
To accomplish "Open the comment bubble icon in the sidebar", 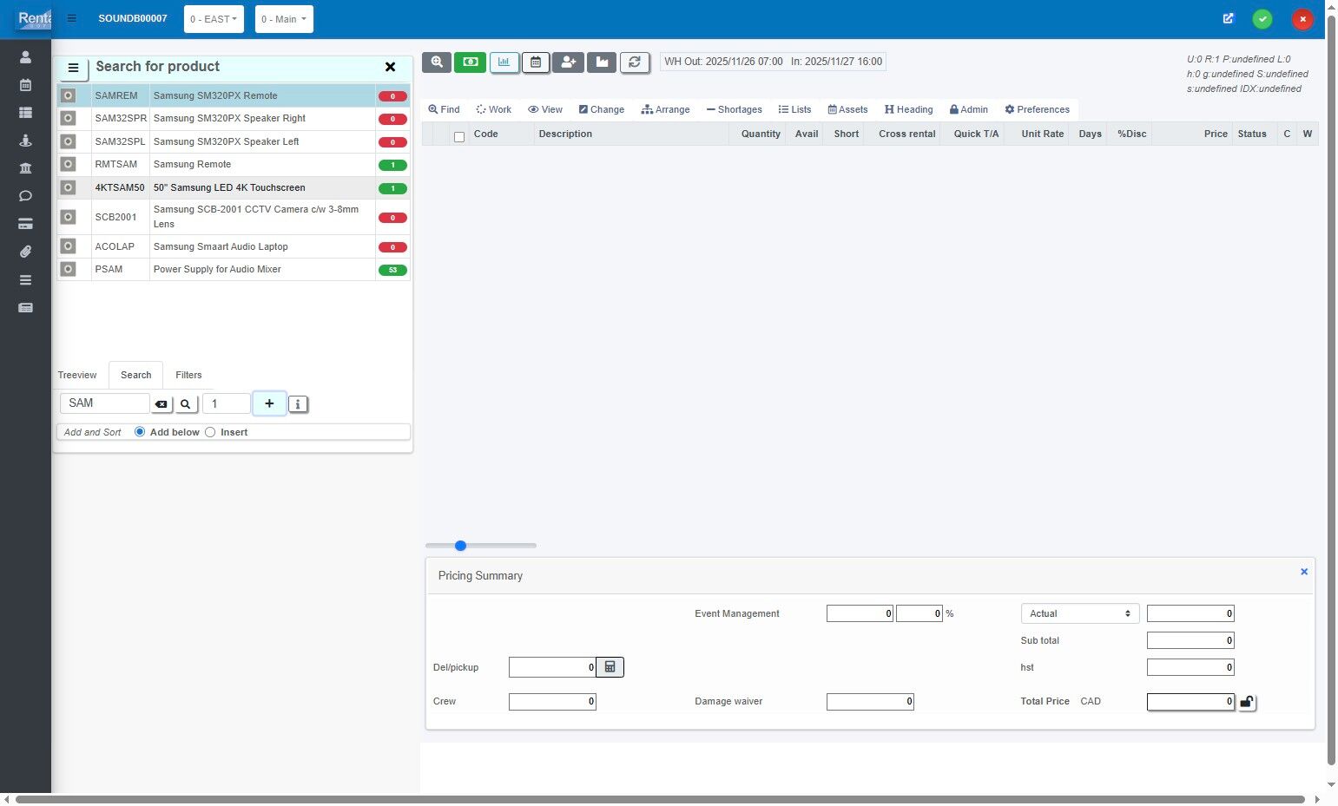I will (x=25, y=196).
